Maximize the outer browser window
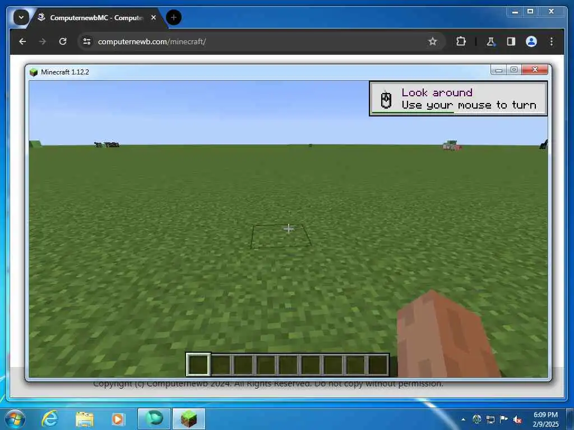574x430 pixels. pyautogui.click(x=530, y=12)
